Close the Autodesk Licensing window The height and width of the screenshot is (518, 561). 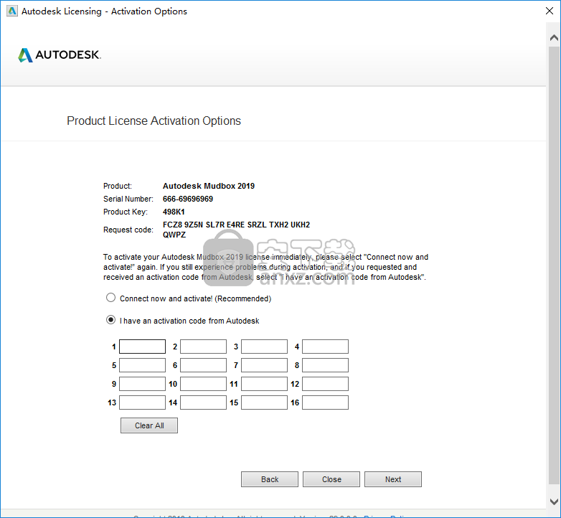550,11
